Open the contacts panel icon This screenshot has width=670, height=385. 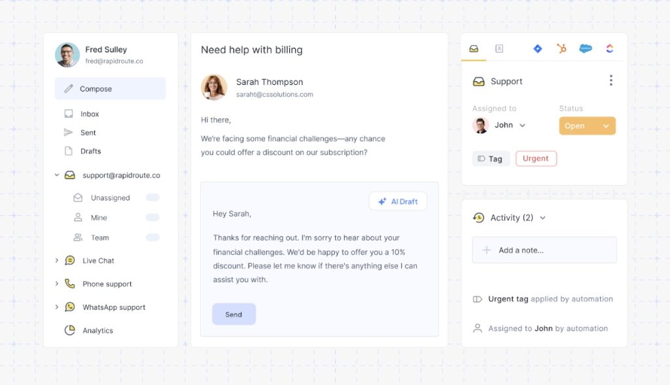499,48
